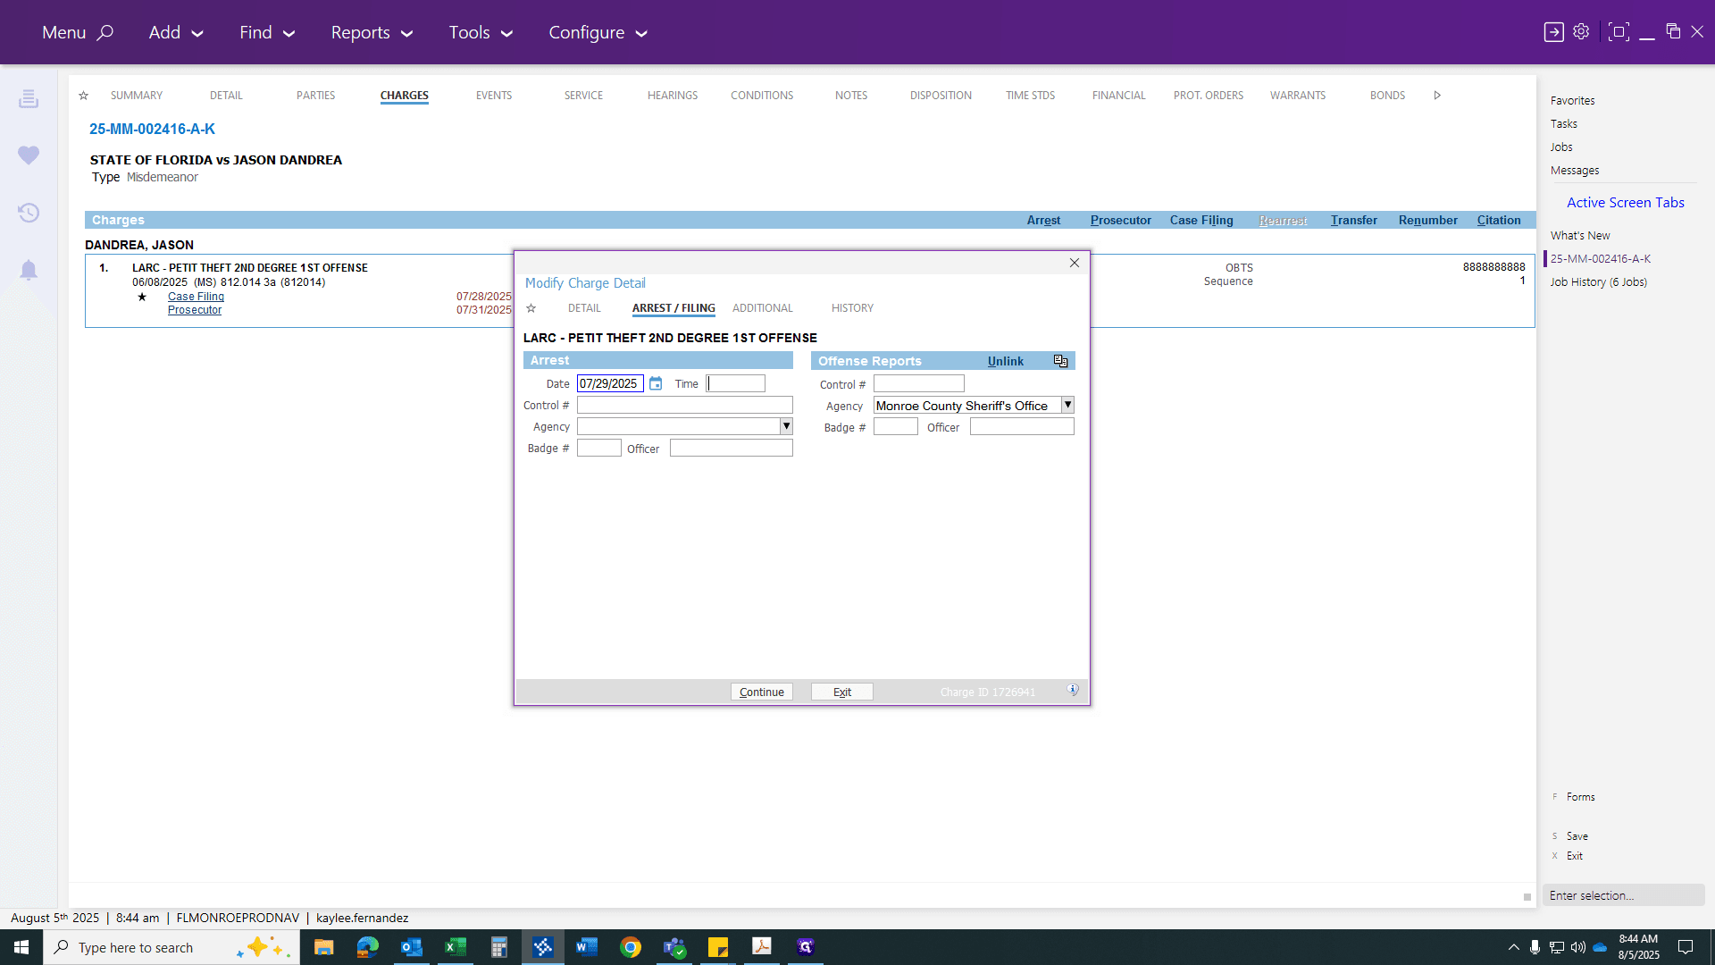Open the Arrest Agency dropdown

point(786,426)
